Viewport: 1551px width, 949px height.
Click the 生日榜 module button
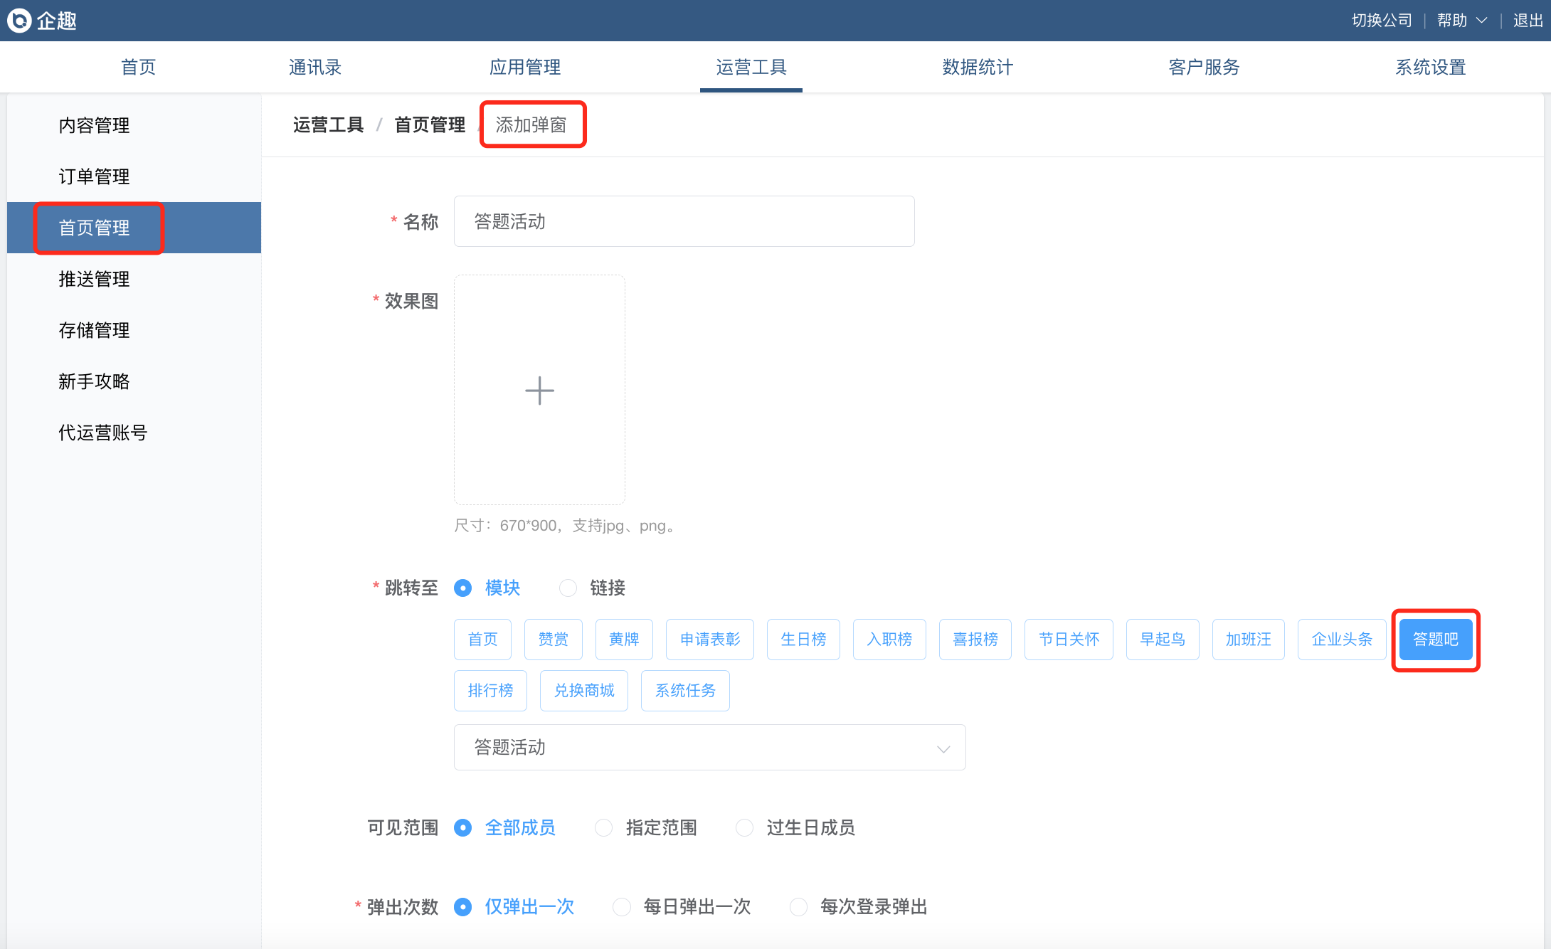coord(803,640)
